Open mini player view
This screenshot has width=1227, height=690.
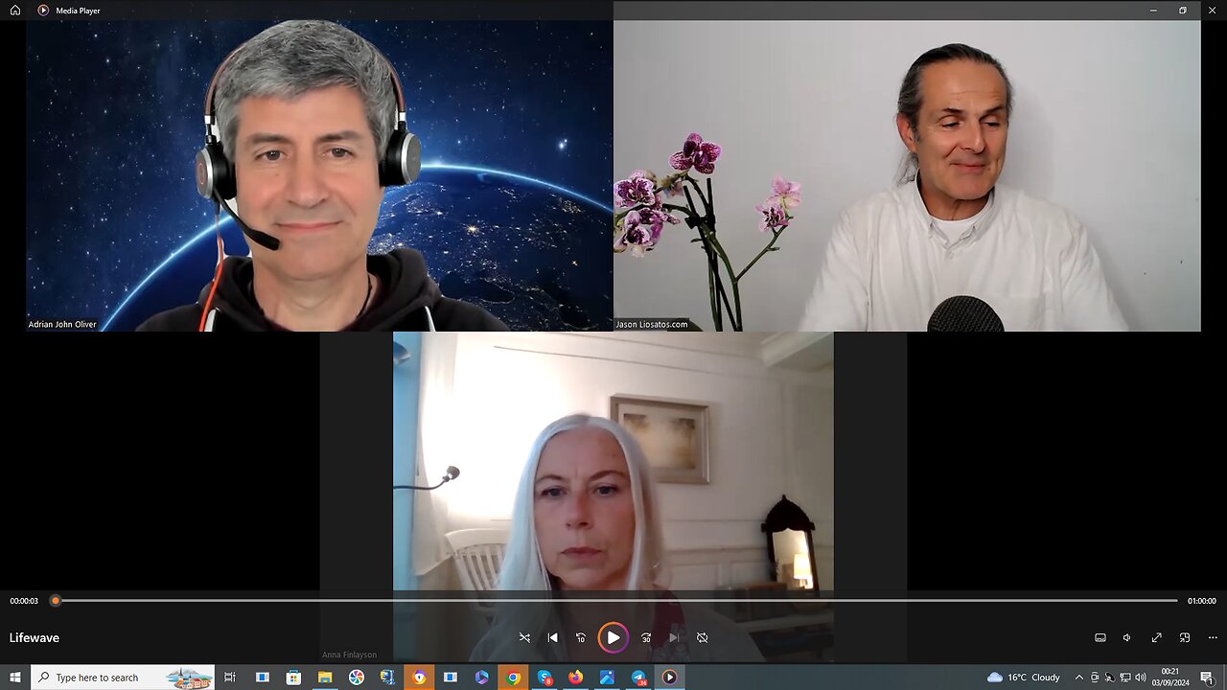tap(1185, 637)
